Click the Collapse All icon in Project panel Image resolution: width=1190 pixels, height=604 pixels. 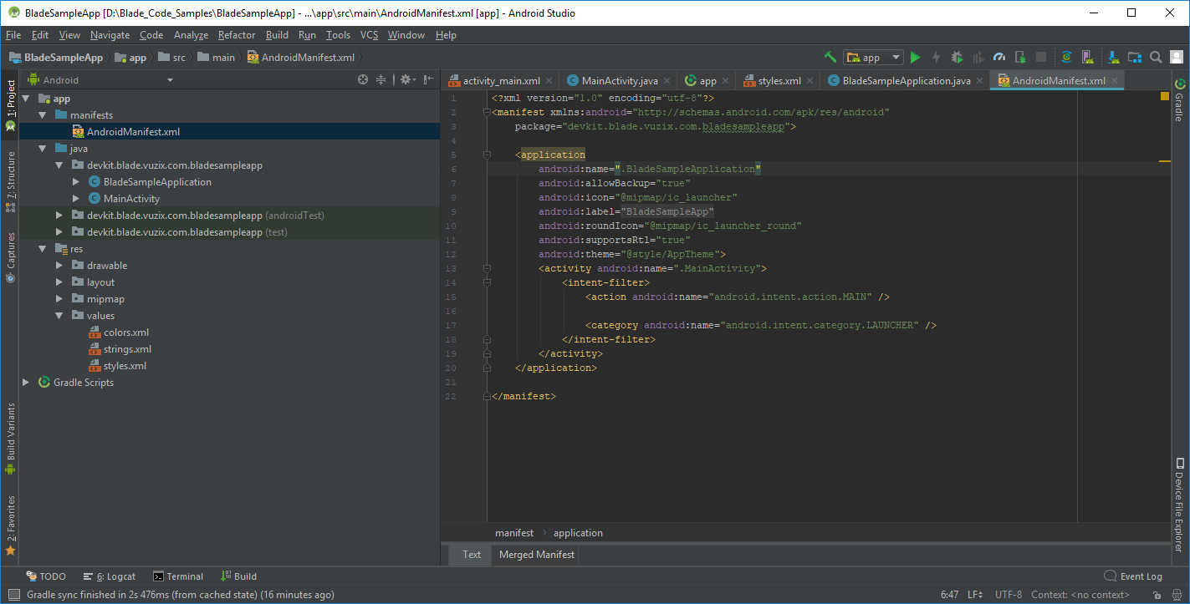tap(381, 79)
